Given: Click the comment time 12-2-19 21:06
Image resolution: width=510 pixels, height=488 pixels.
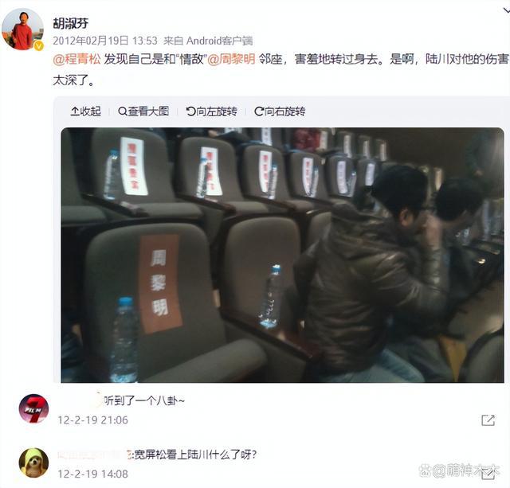Looking at the screenshot, I should coord(93,420).
